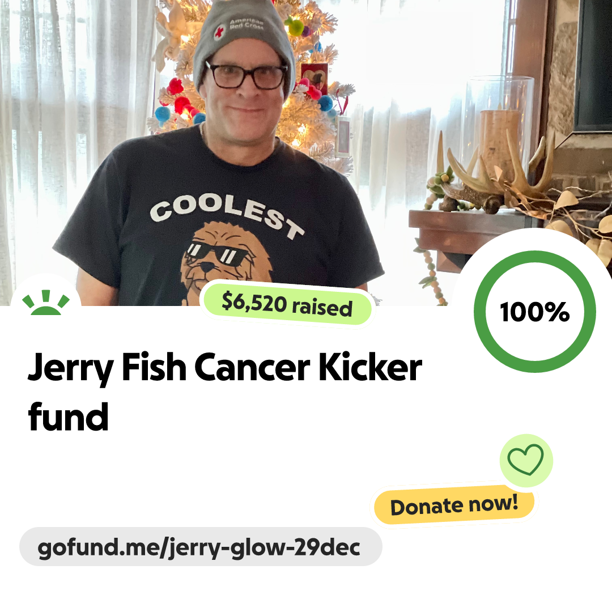
Task: Click the Red Cross emblem on the beanie
Action: [x=220, y=31]
